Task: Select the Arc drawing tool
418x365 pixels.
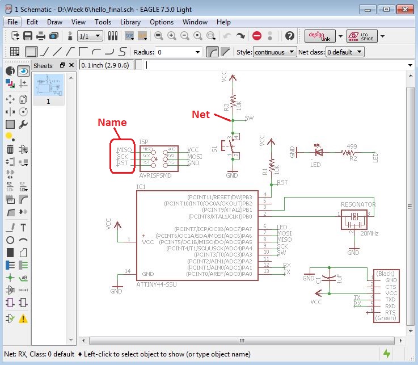Action: coord(23,240)
